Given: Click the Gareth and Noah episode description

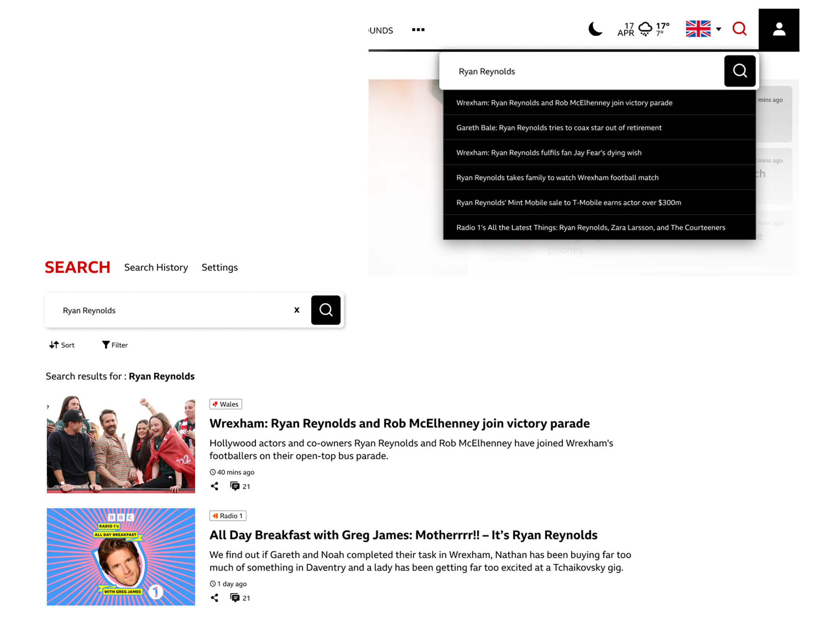Looking at the screenshot, I should pos(420,561).
